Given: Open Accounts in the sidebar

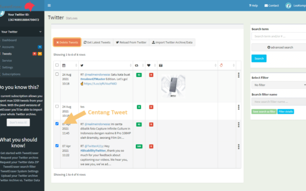Looking at the screenshot, I should (8, 47).
